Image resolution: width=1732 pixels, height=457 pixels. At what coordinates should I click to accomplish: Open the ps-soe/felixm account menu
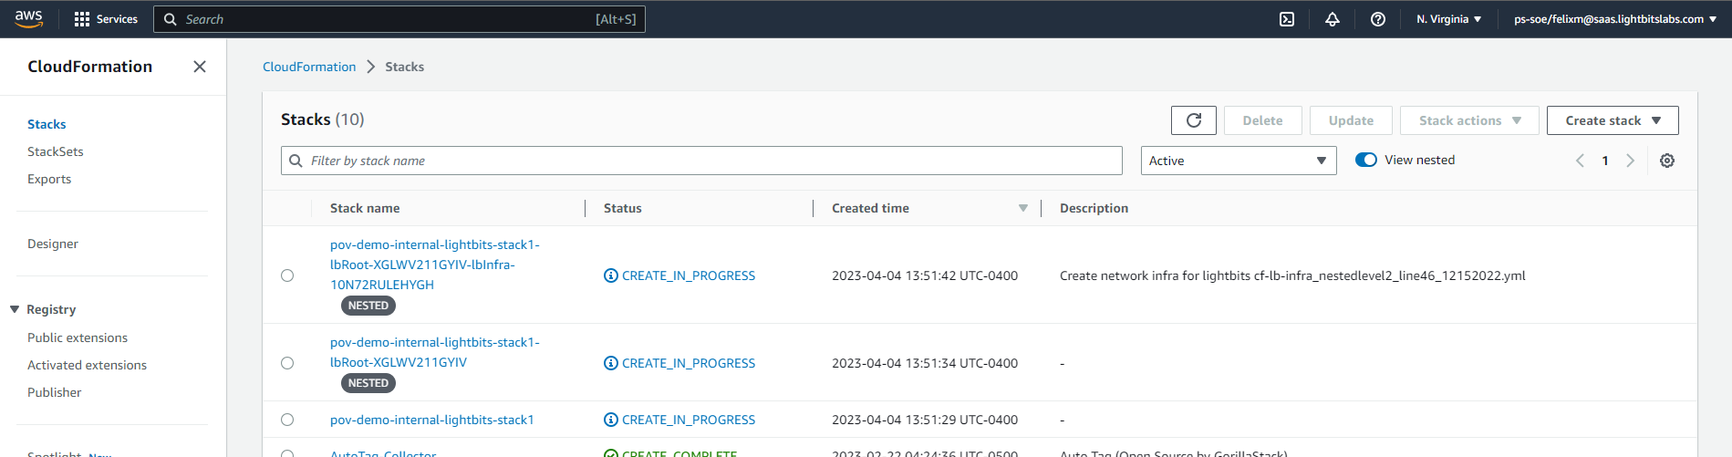coord(1615,19)
